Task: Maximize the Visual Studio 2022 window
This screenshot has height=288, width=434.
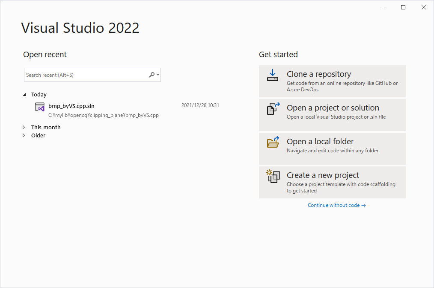Action: [403, 7]
